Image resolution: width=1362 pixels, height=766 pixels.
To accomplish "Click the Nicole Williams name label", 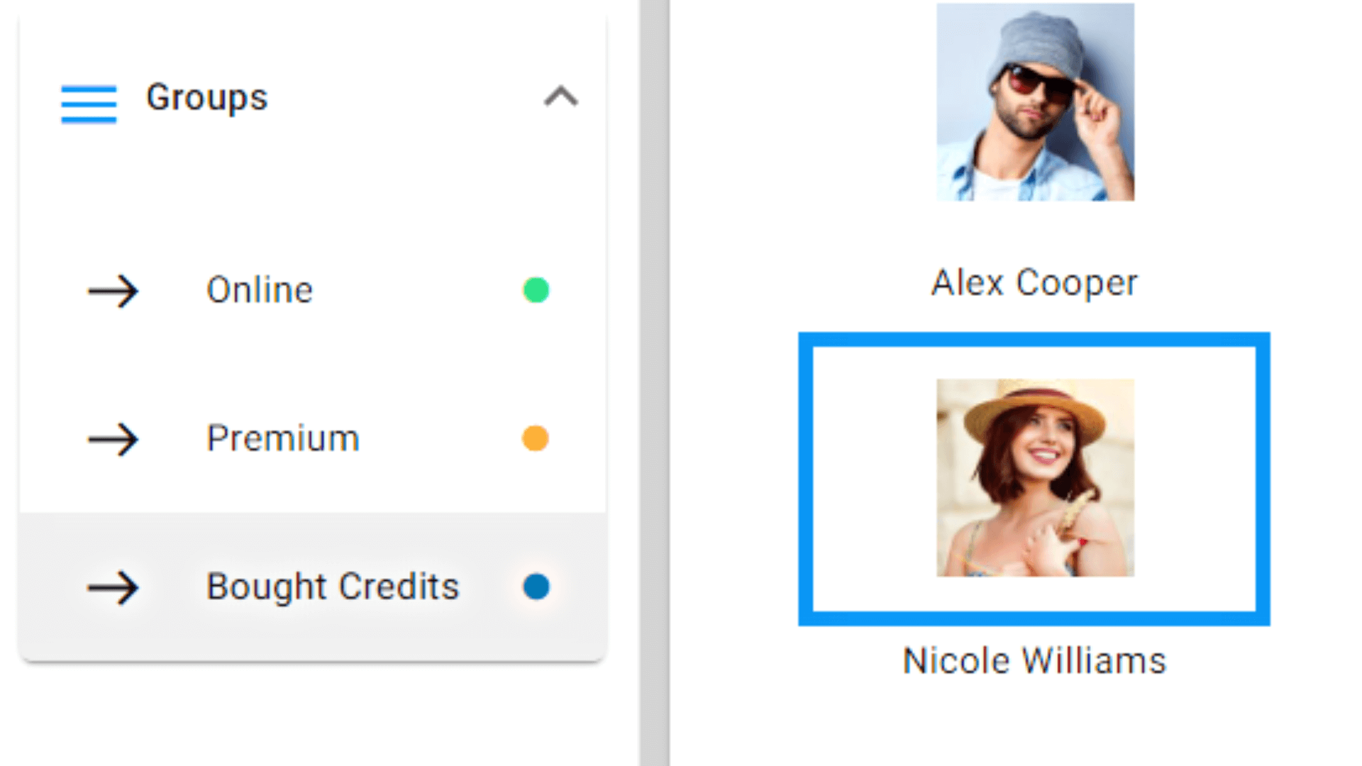I will pyautogui.click(x=1034, y=661).
